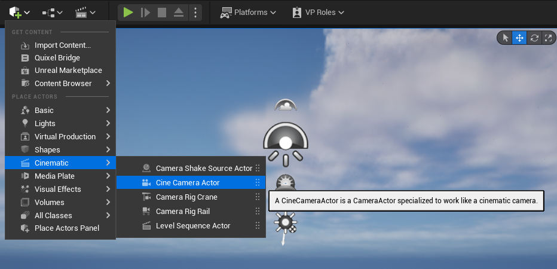The image size is (557, 269).
Task: Expand the Lights submenu
Action: pos(60,124)
